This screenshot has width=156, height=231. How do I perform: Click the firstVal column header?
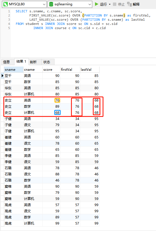click(70, 70)
